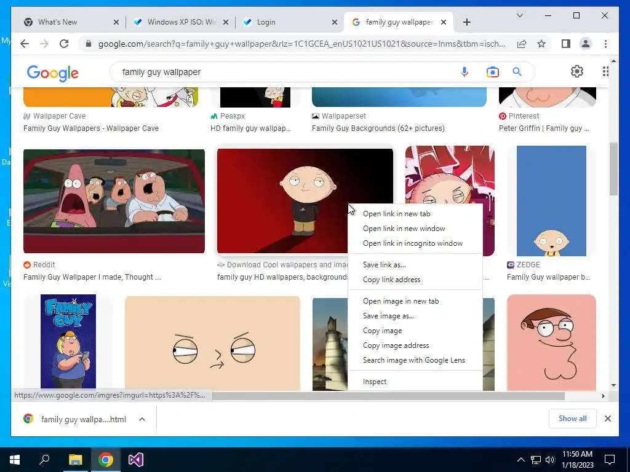Screen dimensions: 630x472
Task: Click the browser Forward arrow
Action: point(44,44)
